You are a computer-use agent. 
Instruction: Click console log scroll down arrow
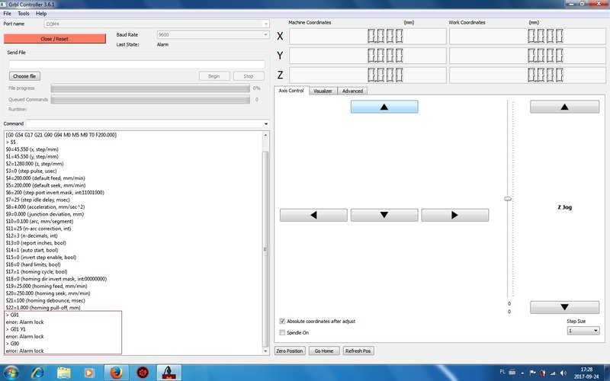[x=265, y=351]
